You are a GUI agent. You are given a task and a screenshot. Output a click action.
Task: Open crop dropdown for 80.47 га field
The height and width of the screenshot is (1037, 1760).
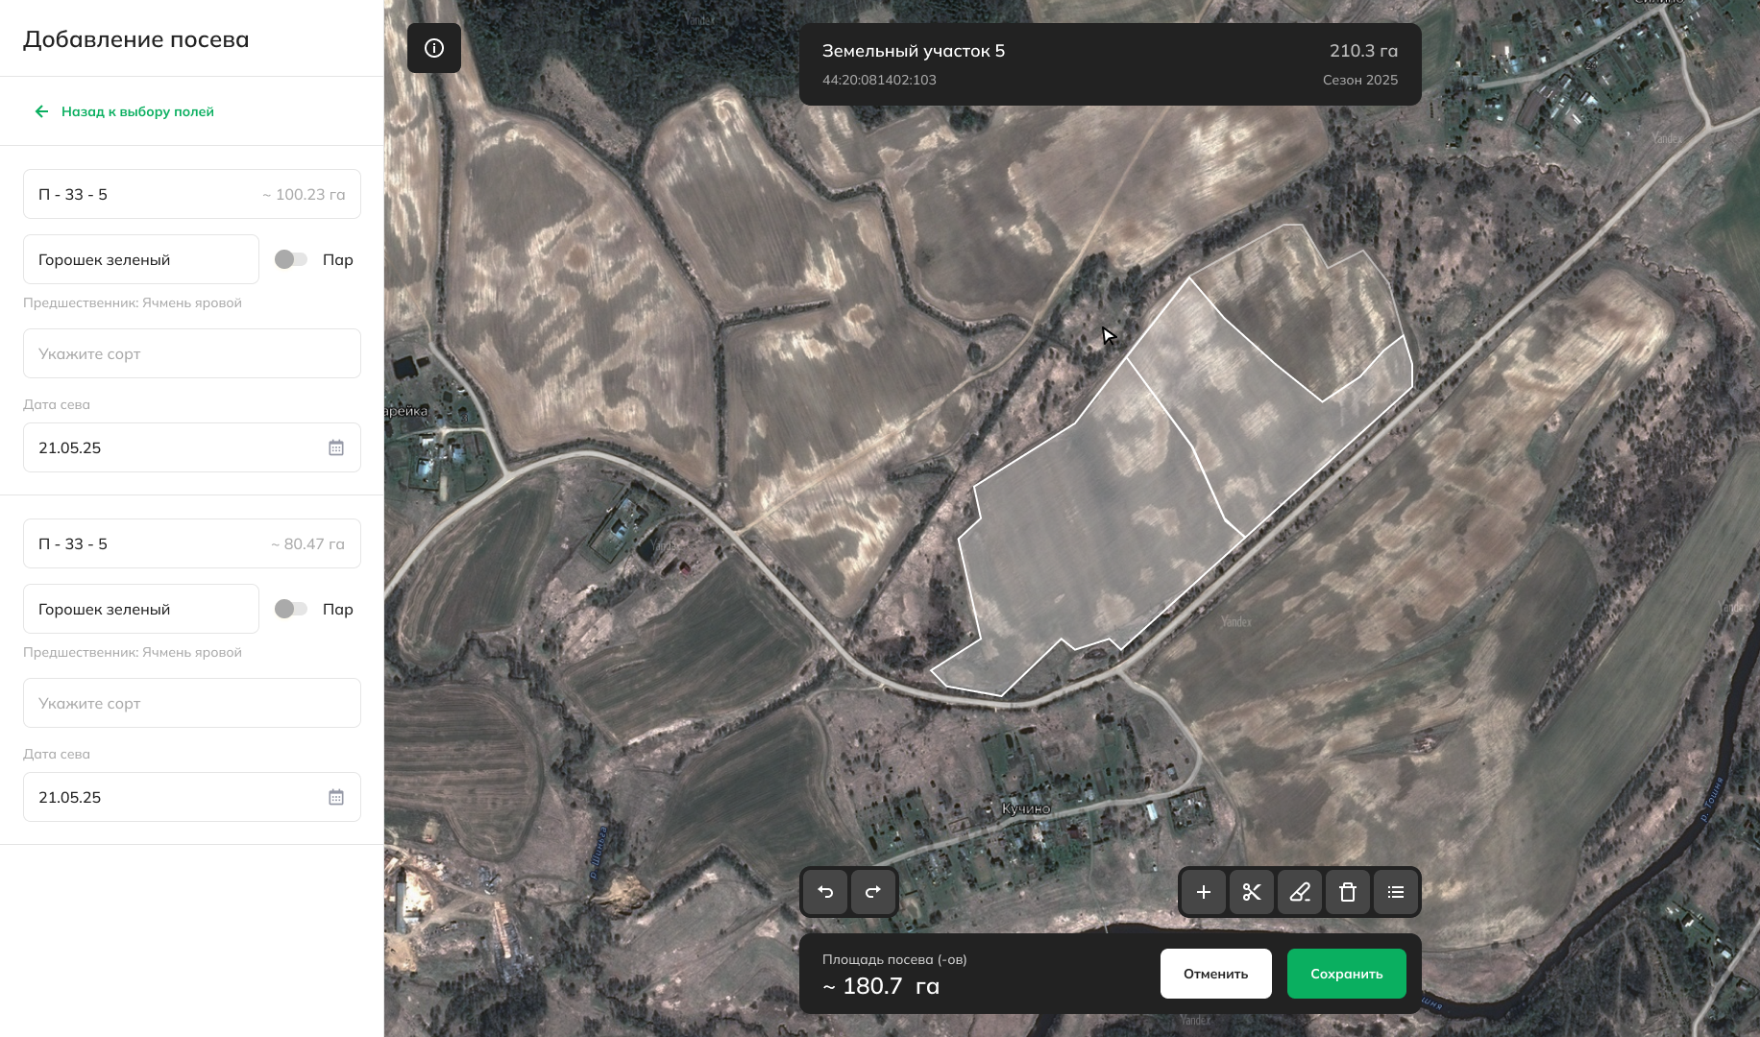pyautogui.click(x=141, y=609)
